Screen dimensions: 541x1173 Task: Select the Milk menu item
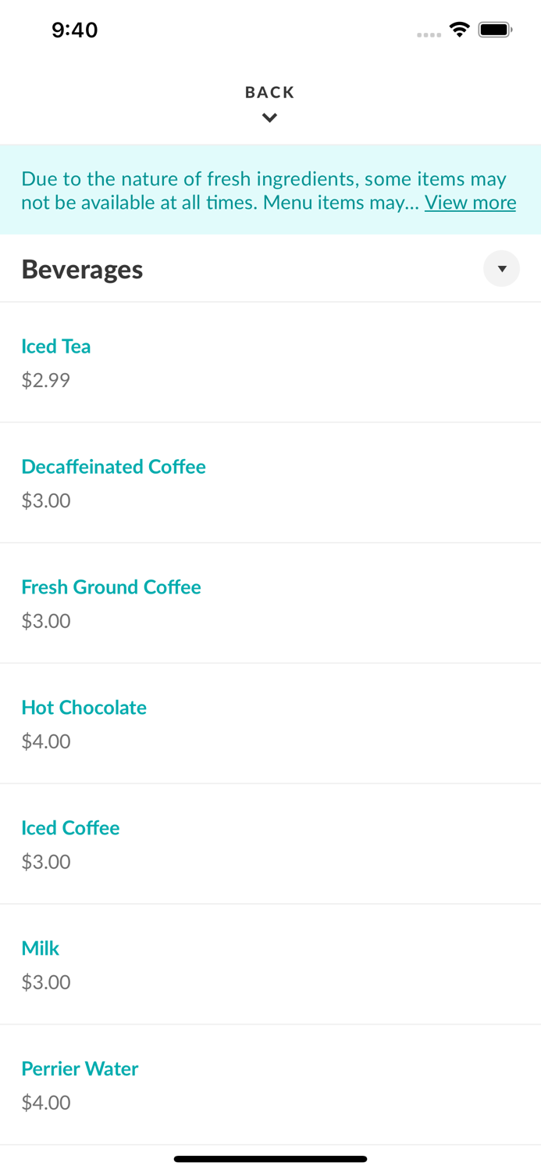tap(41, 949)
